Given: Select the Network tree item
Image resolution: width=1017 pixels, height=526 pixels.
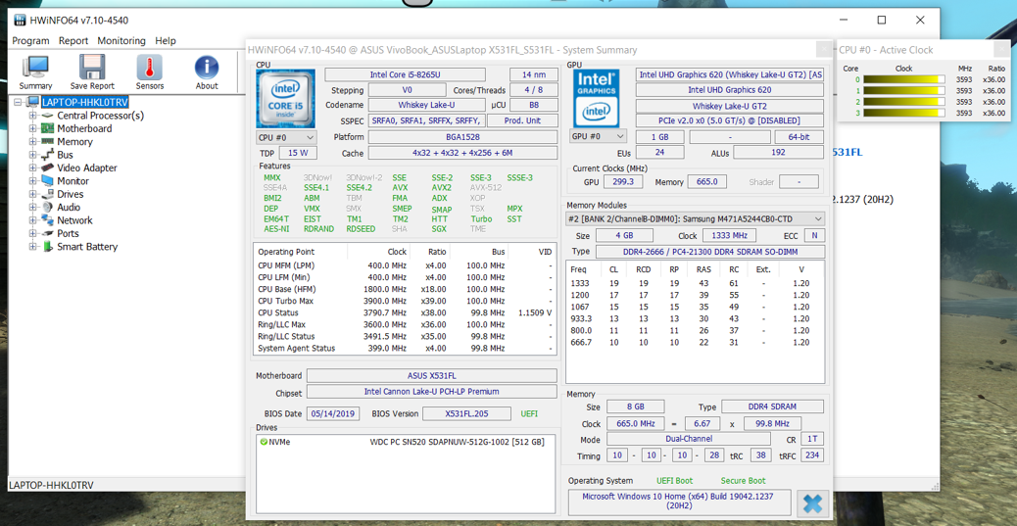Looking at the screenshot, I should click(74, 220).
